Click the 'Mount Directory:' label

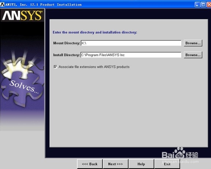67,43
